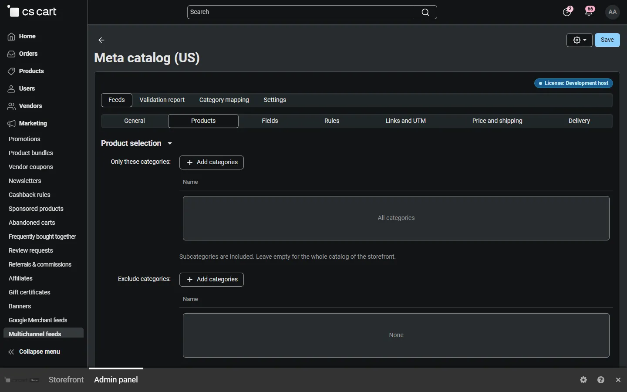The height and width of the screenshot is (392, 627).
Task: Collapse the Product selection section
Action: pos(137,143)
